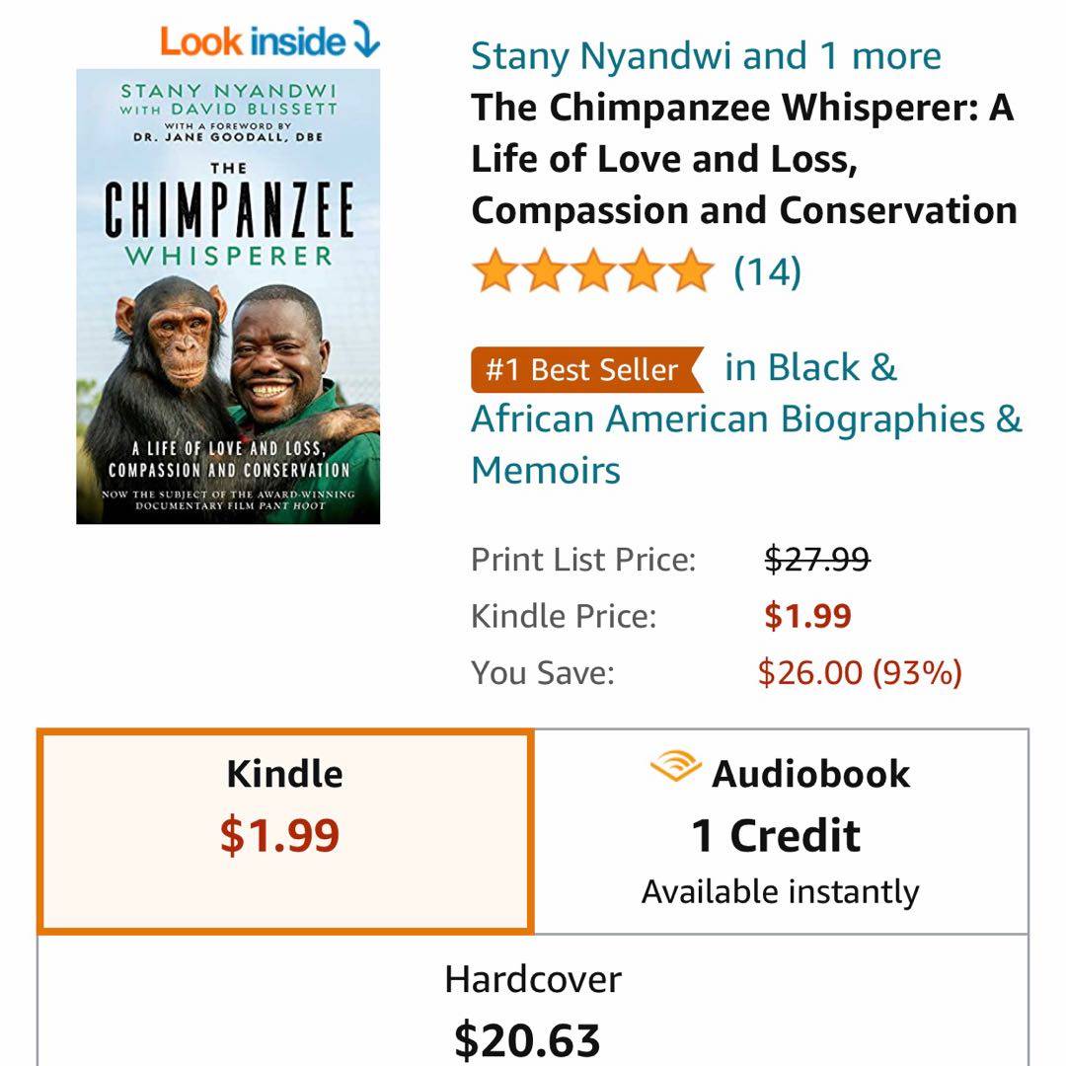This screenshot has height=1066, width=1066.
Task: Click the fifth star in the rating
Action: click(x=689, y=271)
